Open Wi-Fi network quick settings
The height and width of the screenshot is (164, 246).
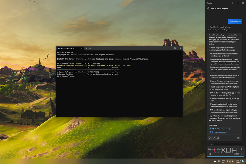click(x=227, y=161)
